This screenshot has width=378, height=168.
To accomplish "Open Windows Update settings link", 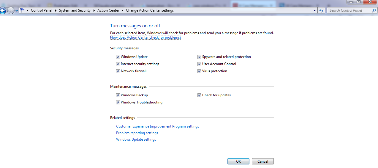I will [x=136, y=139].
